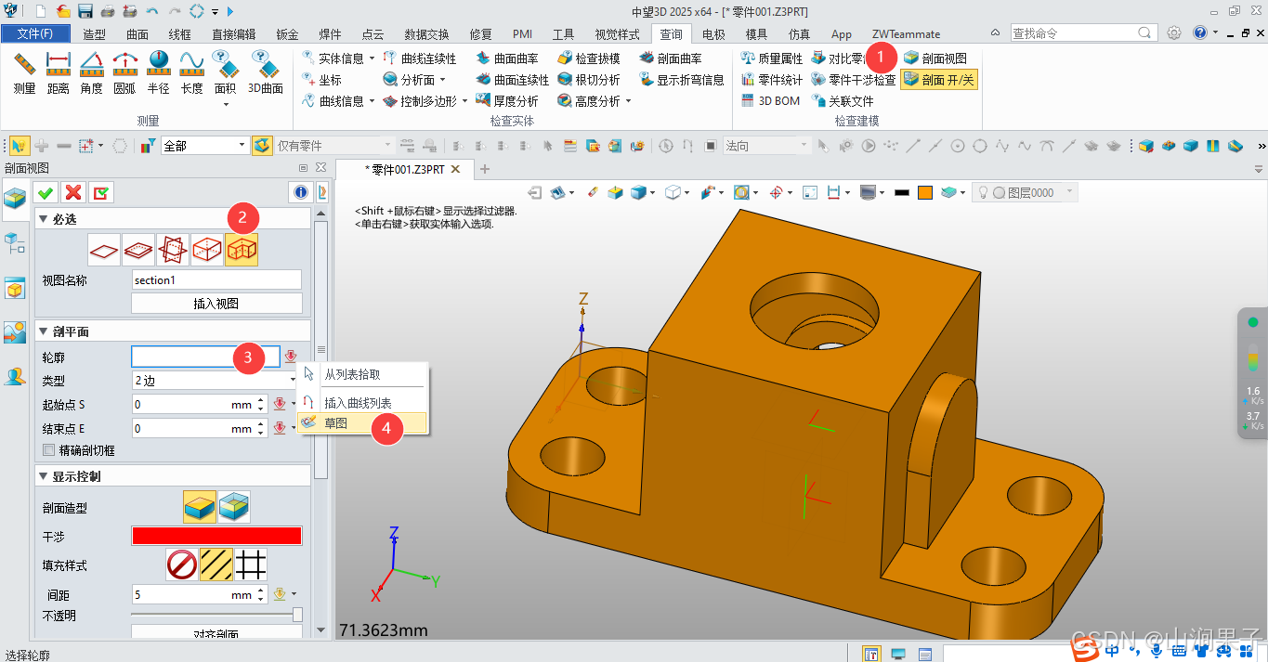Open the 全部 filter dropdown
The image size is (1268, 662).
[x=205, y=146]
